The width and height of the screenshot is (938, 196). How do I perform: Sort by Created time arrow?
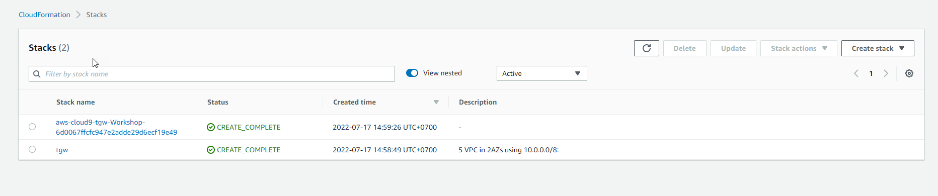pyautogui.click(x=436, y=102)
